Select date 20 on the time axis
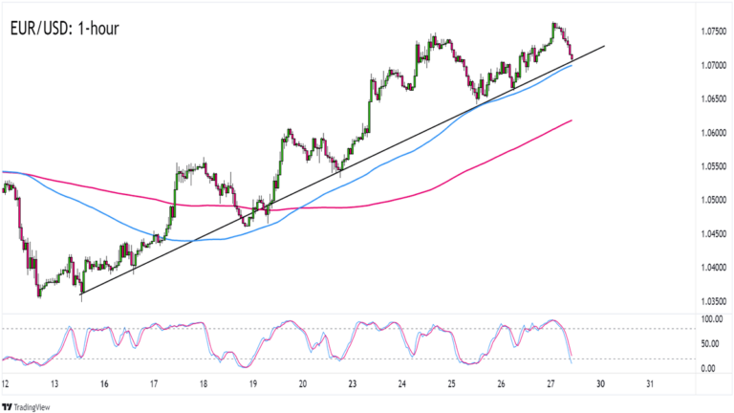This screenshot has width=734, height=413. point(302,384)
